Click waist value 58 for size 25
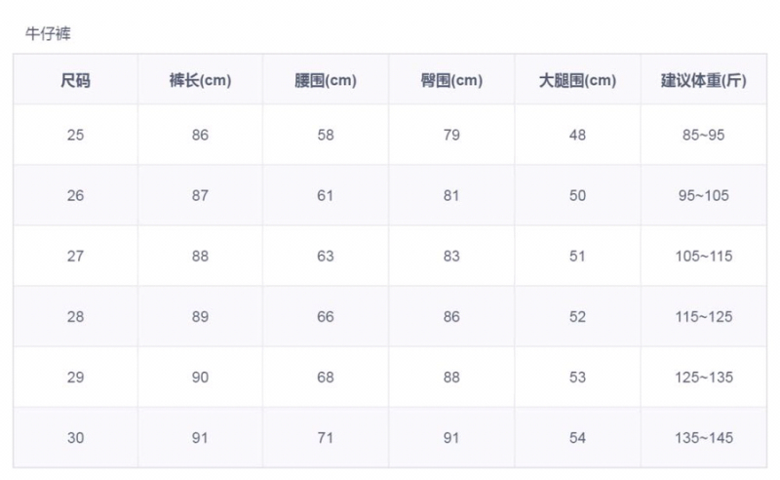 326,135
